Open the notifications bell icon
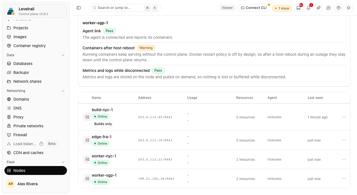This screenshot has width=357, height=195. click(x=308, y=8)
